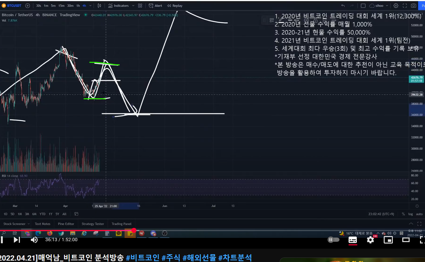Select the 15m timeframe
This screenshot has width=425, height=262.
(61, 6)
